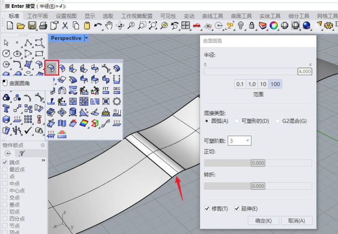The width and height of the screenshot is (338, 234).
Task: Open the 标准 toolbar tab
Action: coord(14,16)
